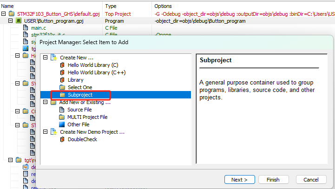Click the Other File icon

62,124
